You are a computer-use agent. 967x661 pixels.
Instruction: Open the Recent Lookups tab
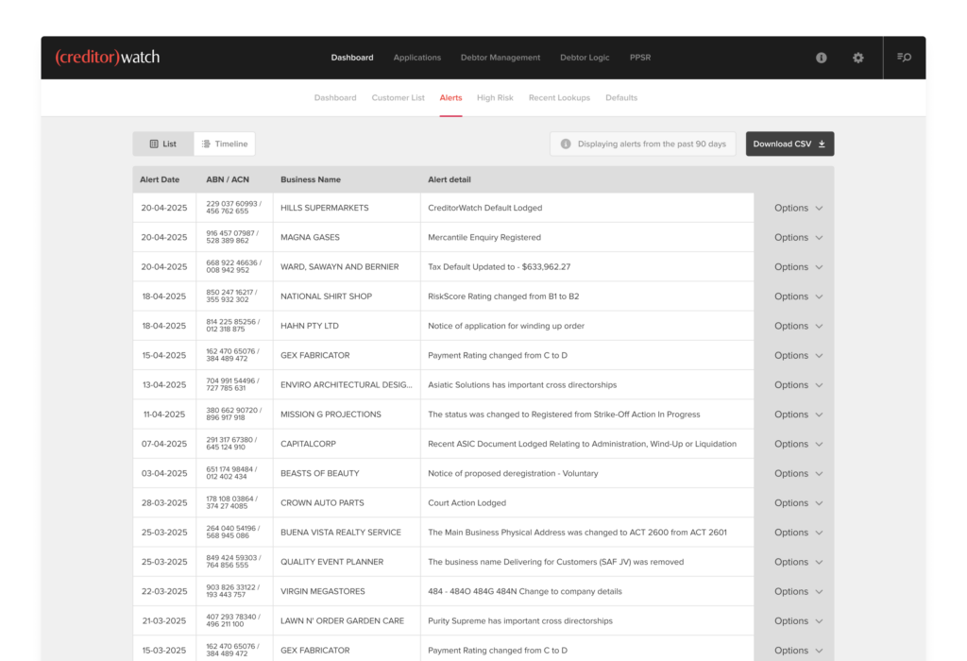click(559, 98)
